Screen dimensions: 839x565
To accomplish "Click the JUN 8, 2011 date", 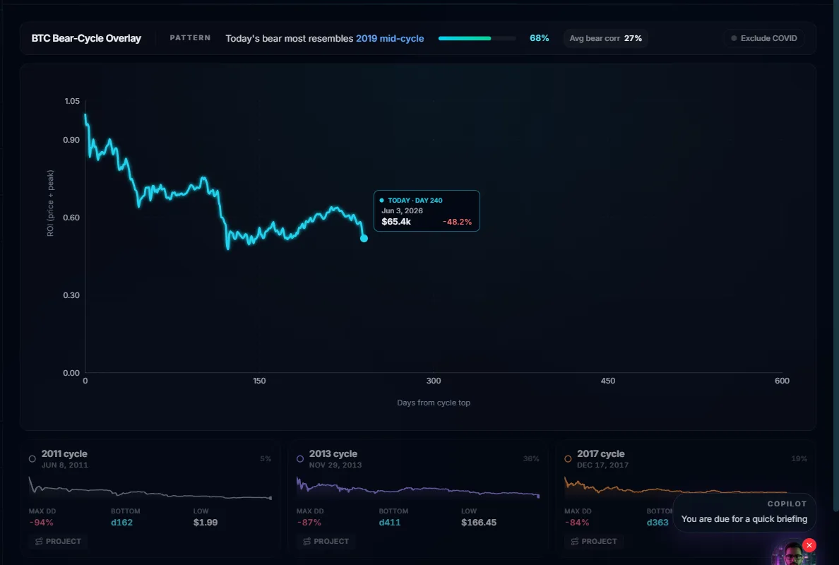I will 65,465.
